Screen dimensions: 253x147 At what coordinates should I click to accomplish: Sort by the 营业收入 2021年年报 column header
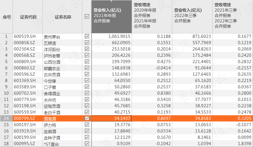[x=112, y=17]
